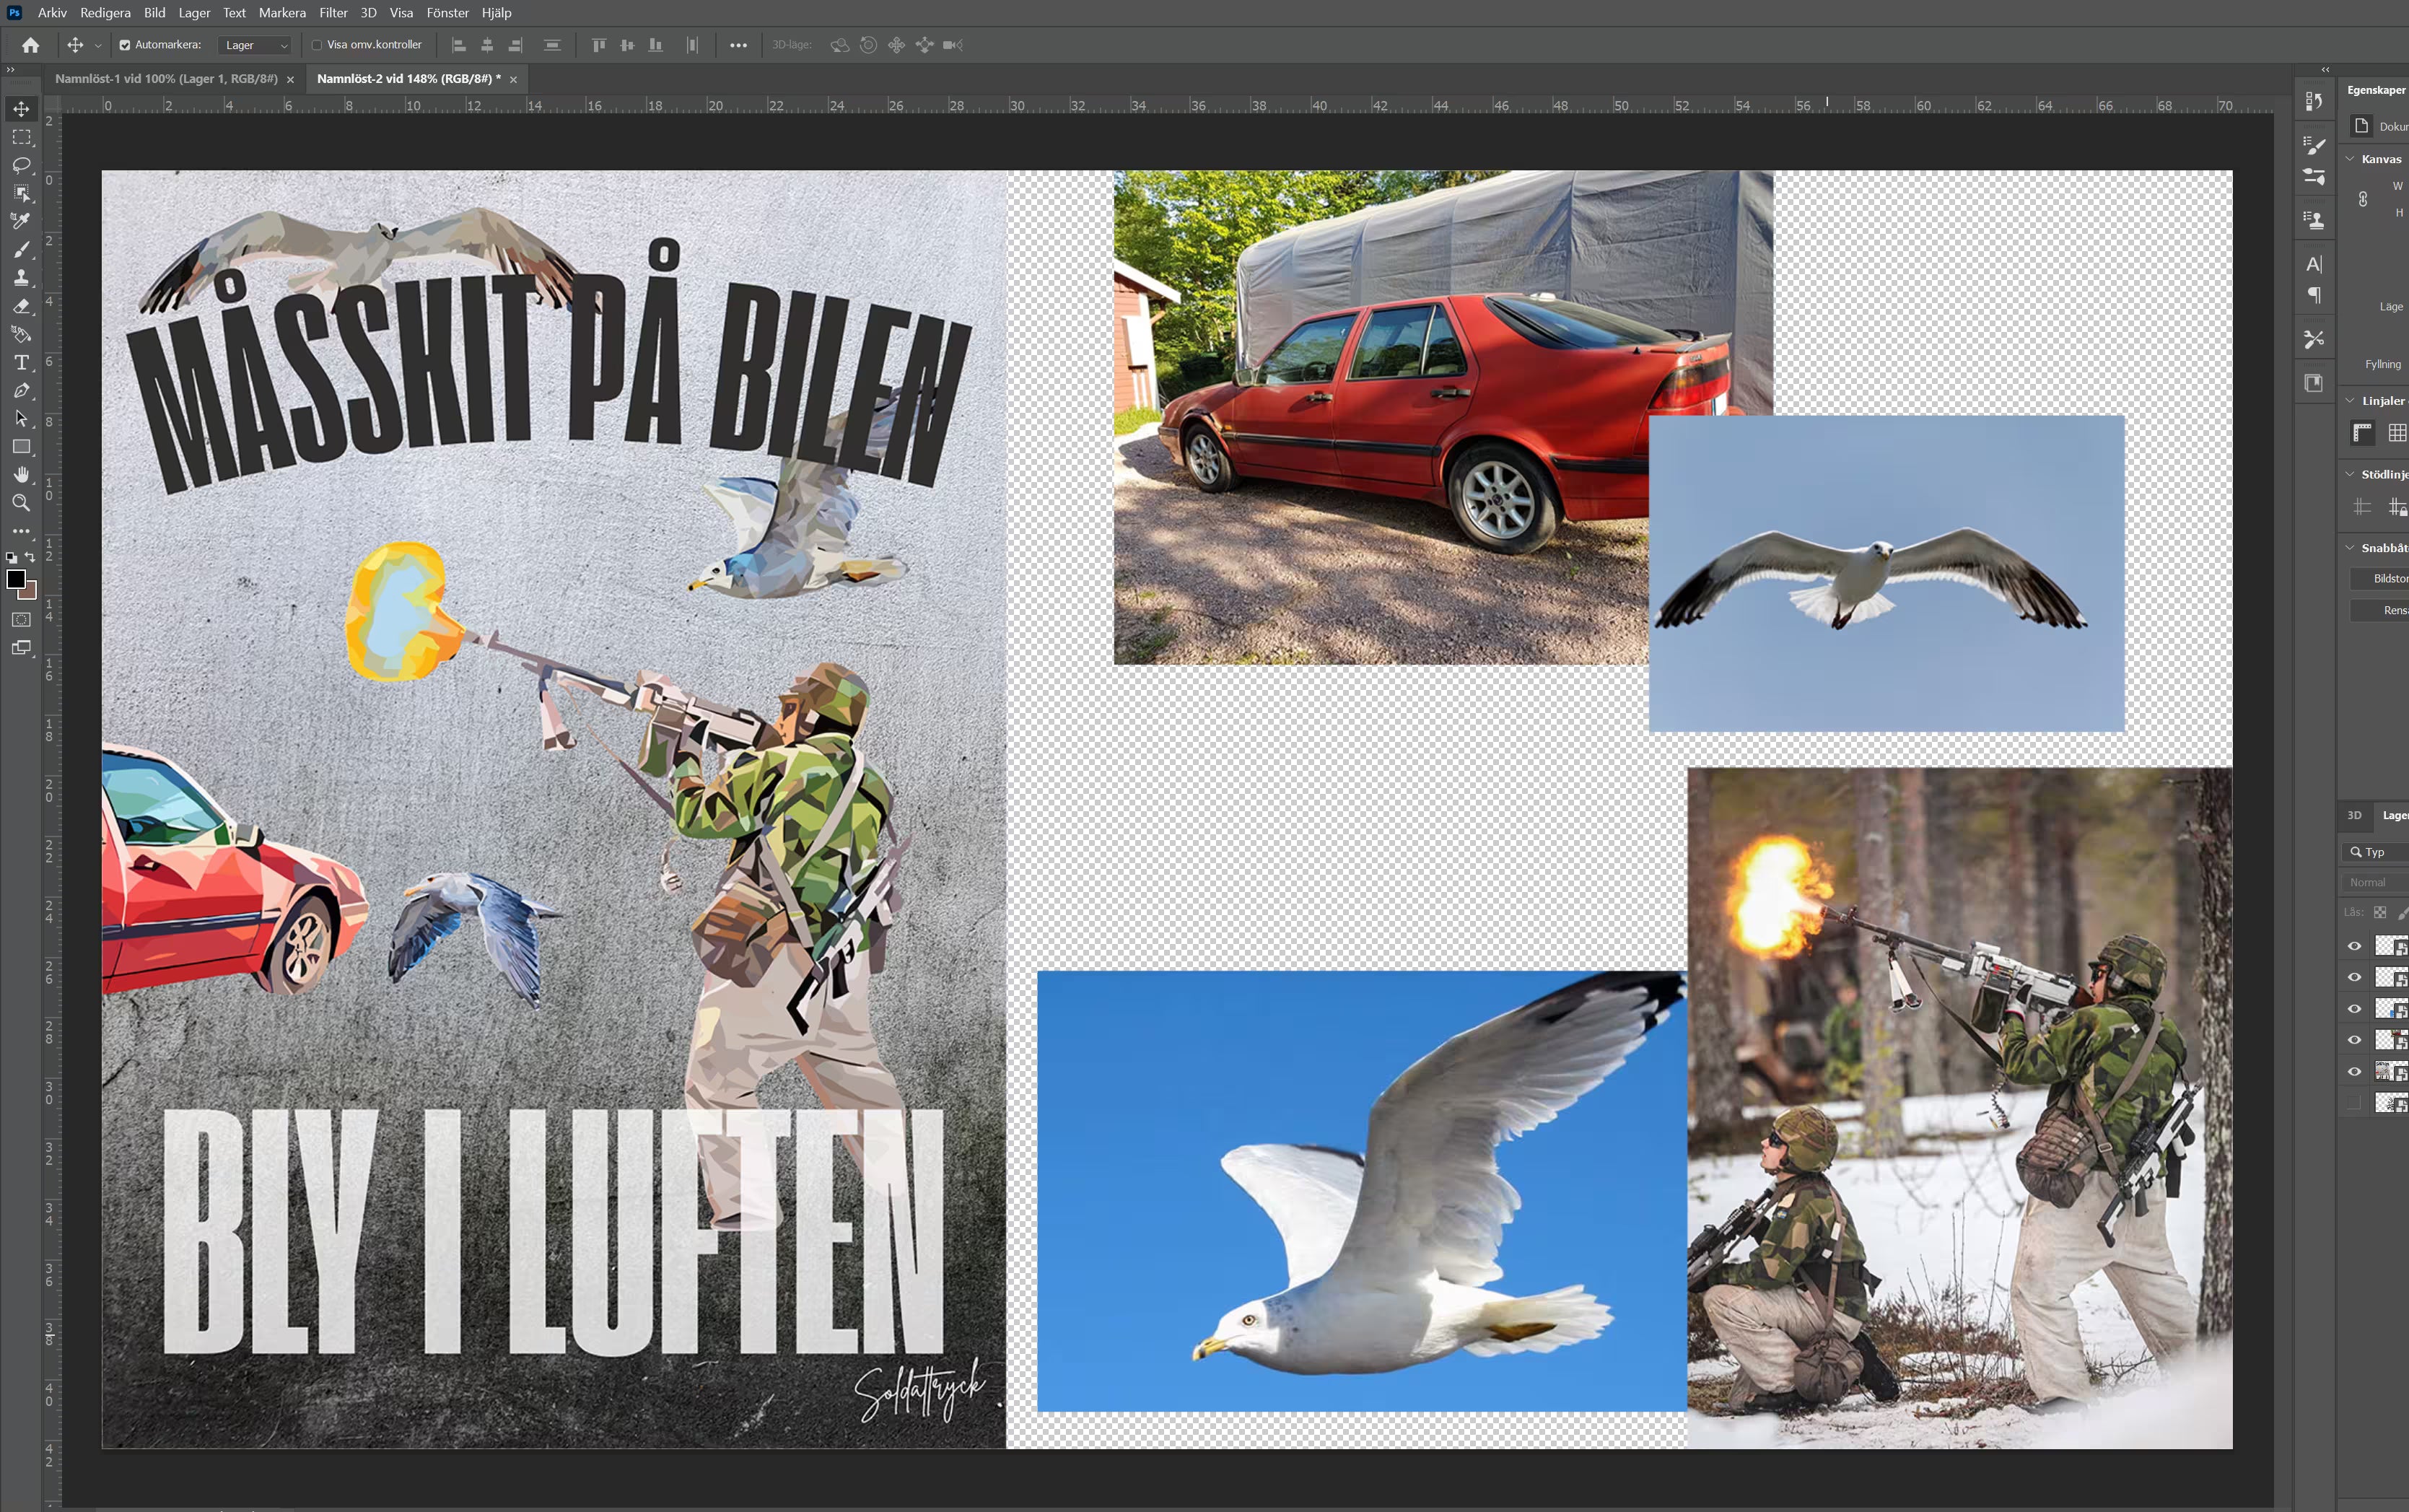
Task: Open the Fönster menu
Action: click(447, 13)
